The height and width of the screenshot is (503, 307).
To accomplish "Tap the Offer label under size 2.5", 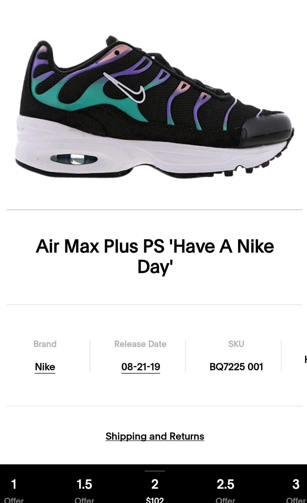I will [225, 500].
